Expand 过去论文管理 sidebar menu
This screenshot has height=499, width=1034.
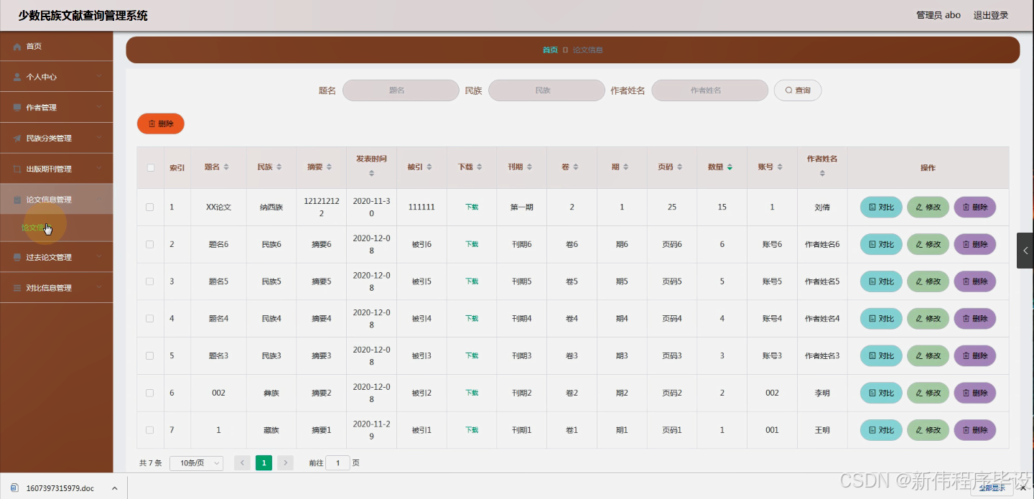pos(56,257)
